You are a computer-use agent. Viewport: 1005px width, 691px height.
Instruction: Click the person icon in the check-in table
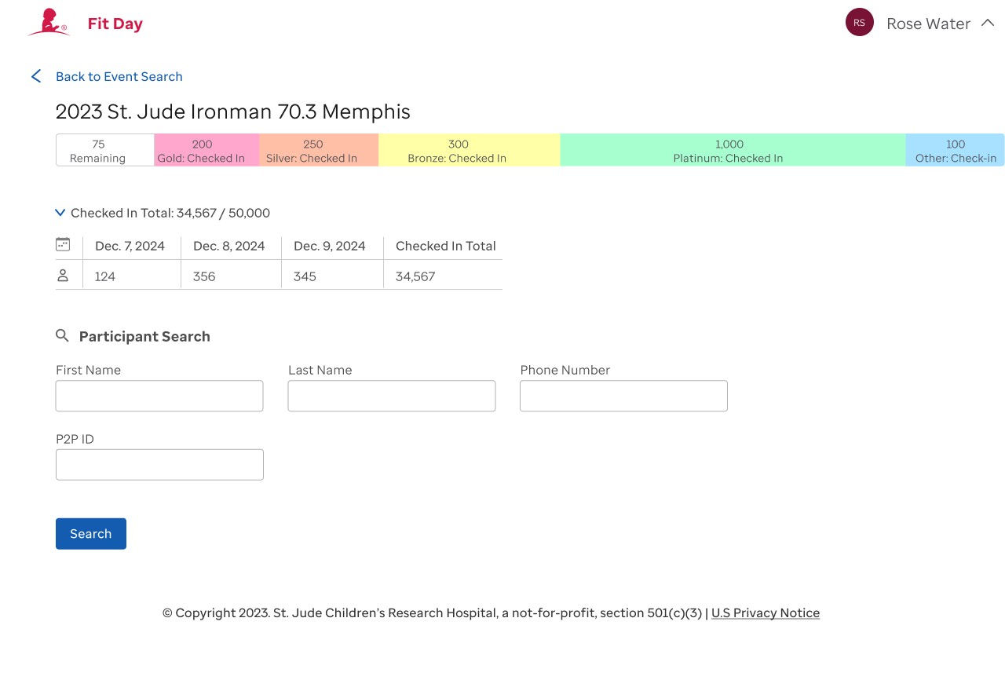63,274
